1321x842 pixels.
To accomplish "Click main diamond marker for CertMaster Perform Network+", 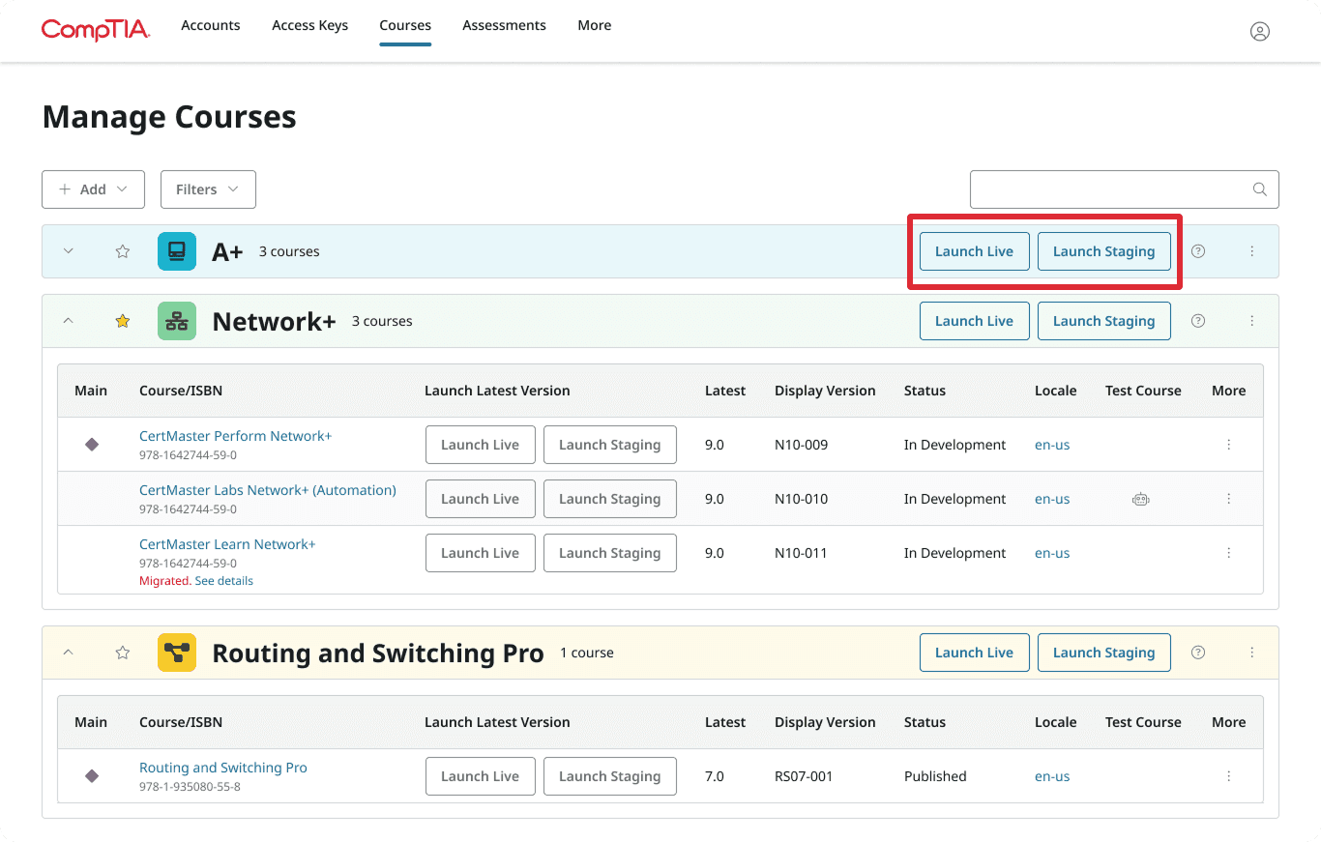I will coord(92,445).
